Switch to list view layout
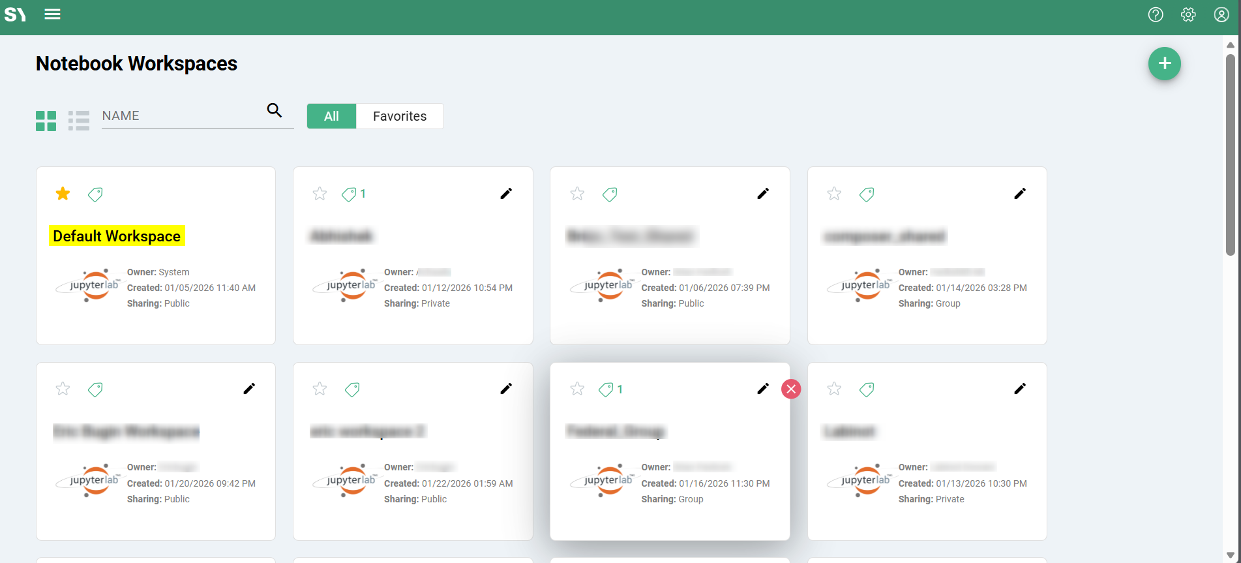 (79, 121)
